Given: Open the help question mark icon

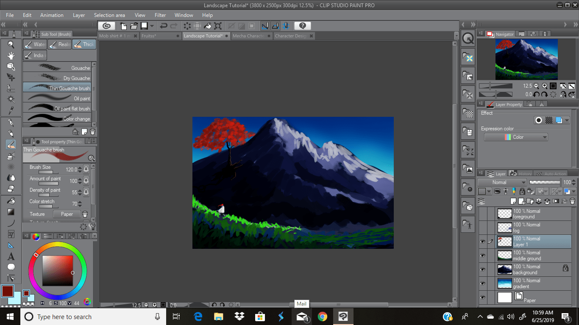Looking at the screenshot, I should pos(303,26).
